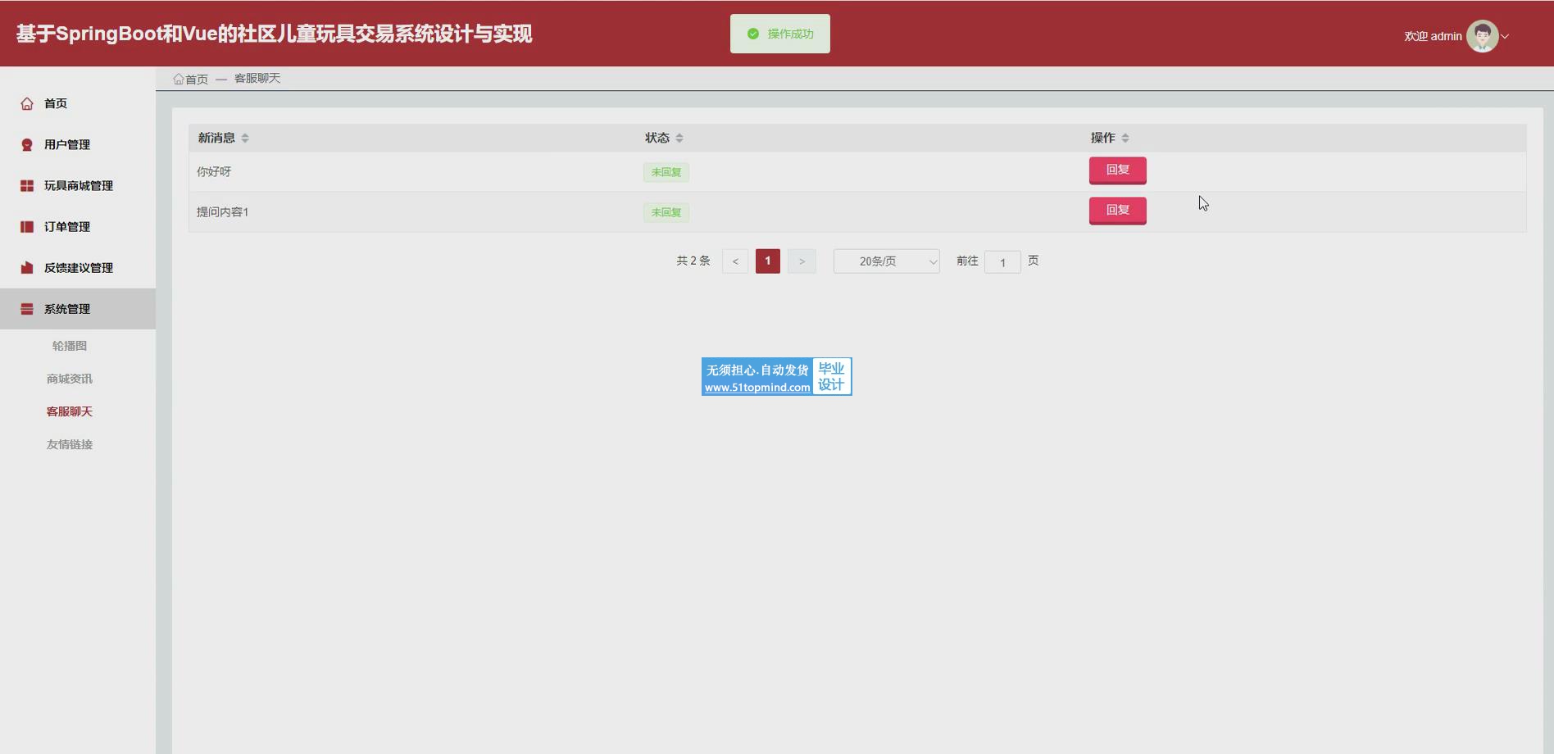1554x754 pixels.
Task: Click the feedback management icon
Action: point(27,268)
